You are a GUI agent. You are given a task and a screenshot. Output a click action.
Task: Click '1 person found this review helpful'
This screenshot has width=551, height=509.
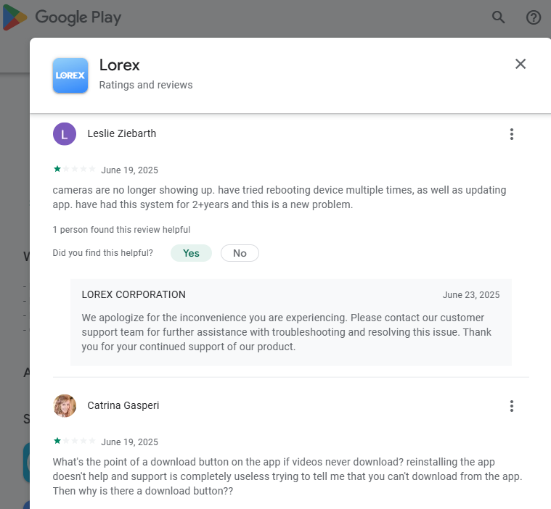pyautogui.click(x=121, y=230)
